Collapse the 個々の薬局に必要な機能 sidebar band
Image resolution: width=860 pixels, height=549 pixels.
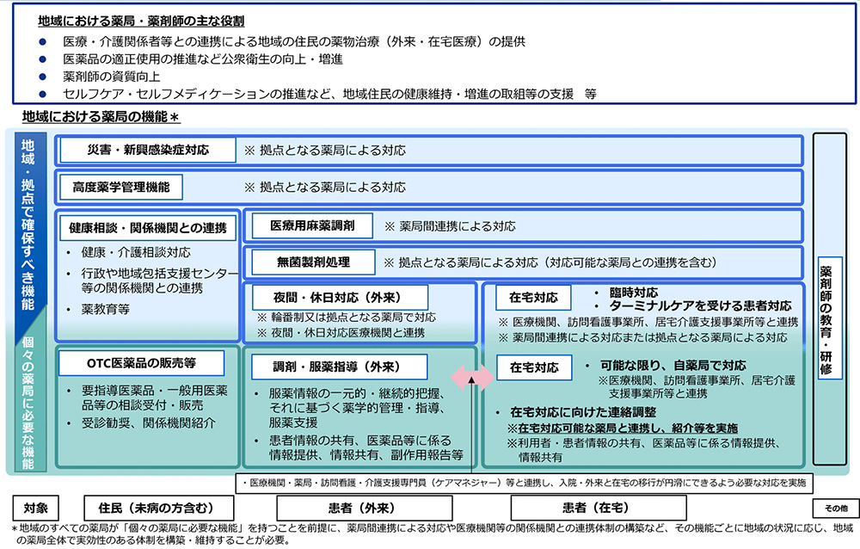pyautogui.click(x=21, y=404)
